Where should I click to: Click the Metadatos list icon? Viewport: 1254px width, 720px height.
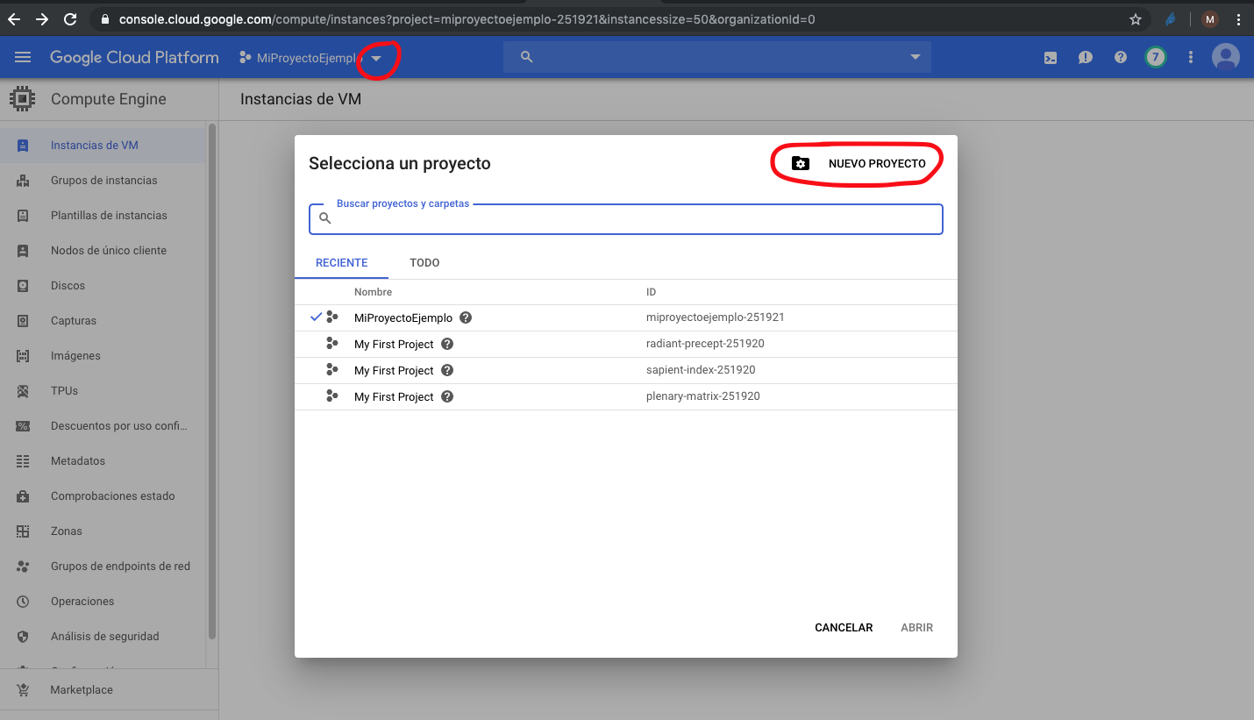point(23,461)
